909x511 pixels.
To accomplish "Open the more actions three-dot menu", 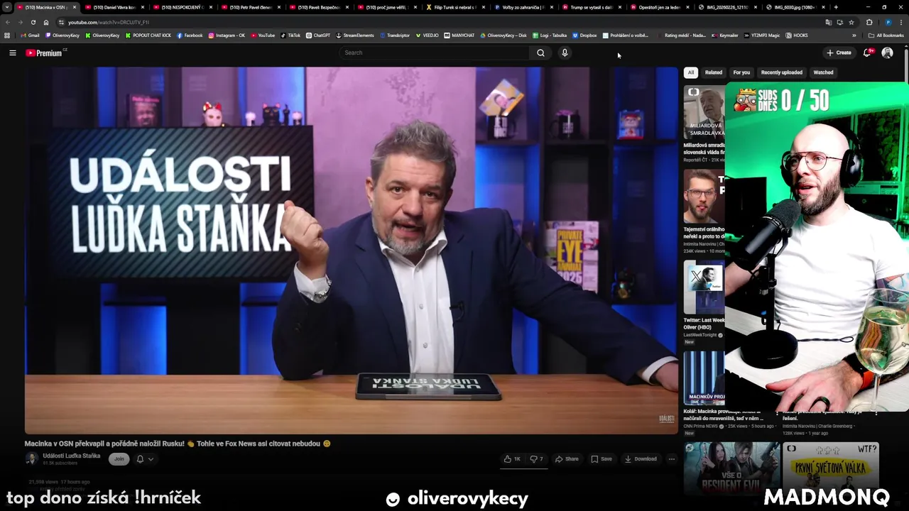I will coord(671,459).
